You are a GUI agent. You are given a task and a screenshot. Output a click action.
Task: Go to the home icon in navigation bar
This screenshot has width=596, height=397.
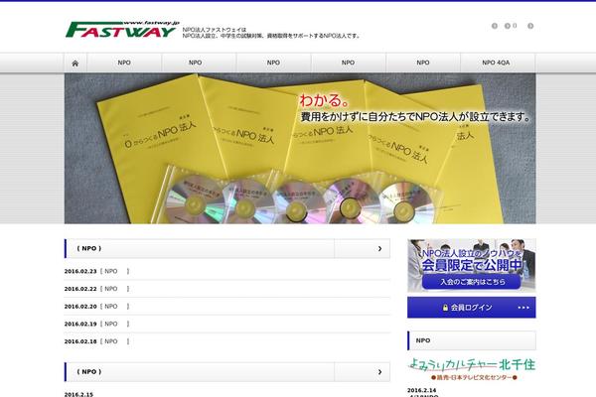coord(75,64)
